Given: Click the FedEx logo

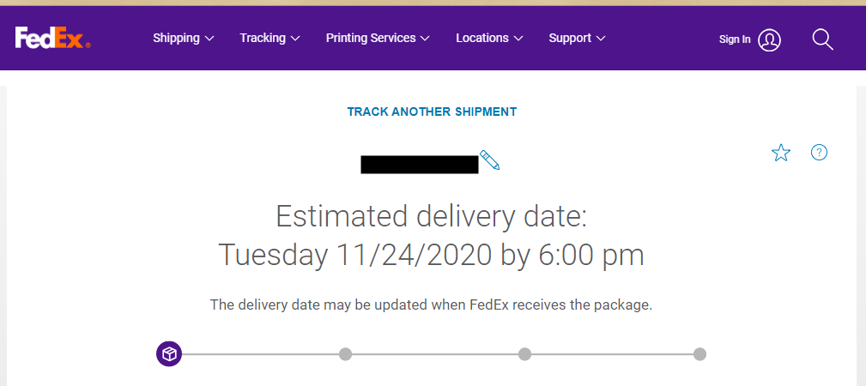Looking at the screenshot, I should (x=52, y=38).
